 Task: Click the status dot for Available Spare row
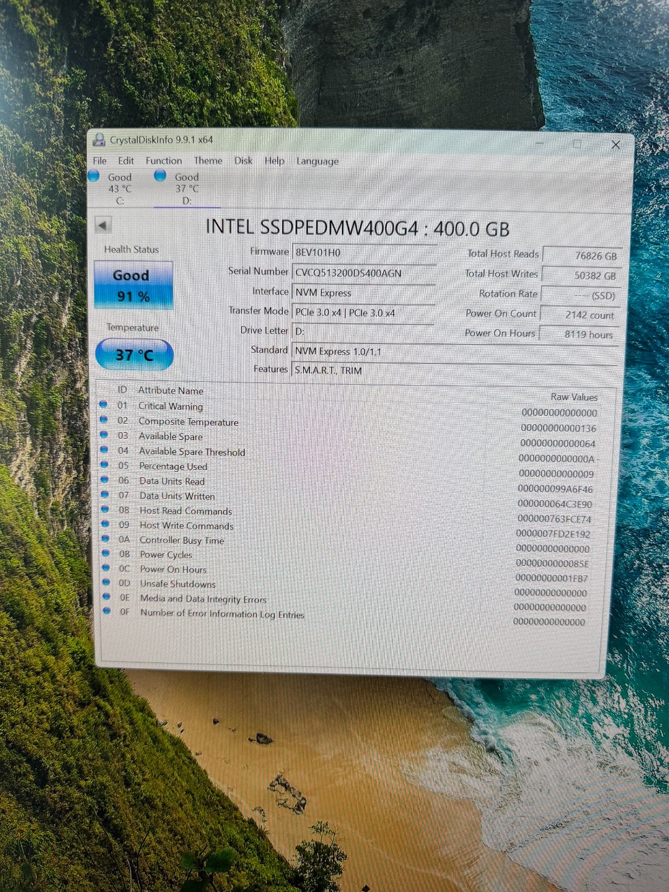click(x=104, y=435)
